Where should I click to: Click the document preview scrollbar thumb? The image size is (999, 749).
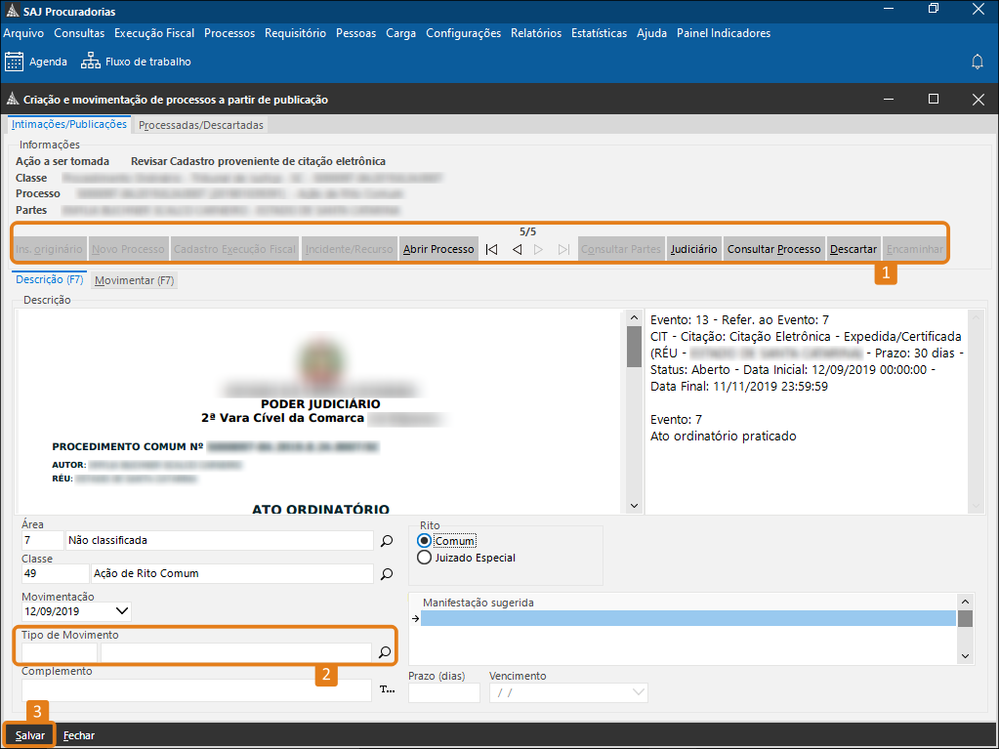click(634, 347)
